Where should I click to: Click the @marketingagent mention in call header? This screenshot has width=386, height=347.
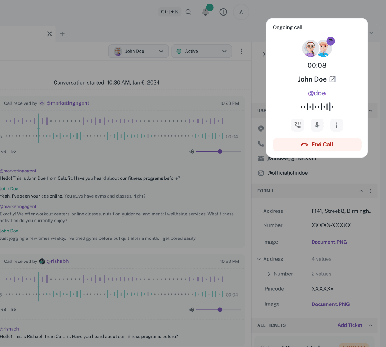68,103
